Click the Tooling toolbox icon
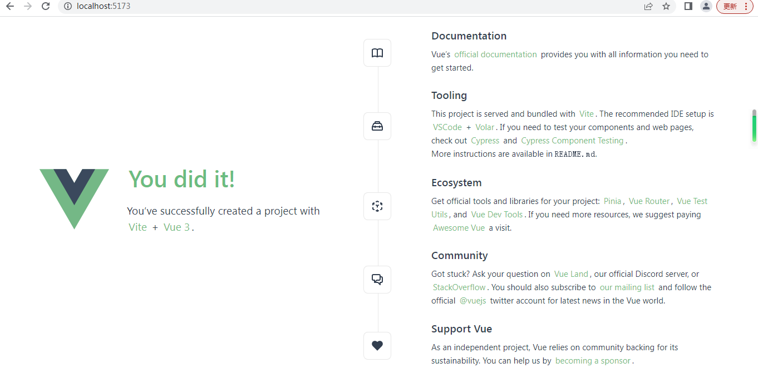The width and height of the screenshot is (758, 368). tap(377, 126)
